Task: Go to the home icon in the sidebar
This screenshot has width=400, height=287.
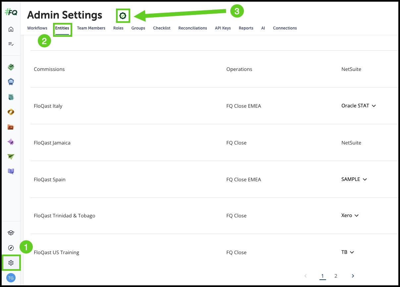Action: 11,29
